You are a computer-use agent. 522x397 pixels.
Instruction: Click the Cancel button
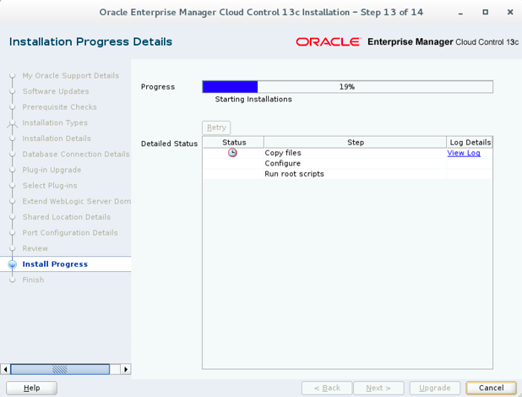pyautogui.click(x=491, y=388)
